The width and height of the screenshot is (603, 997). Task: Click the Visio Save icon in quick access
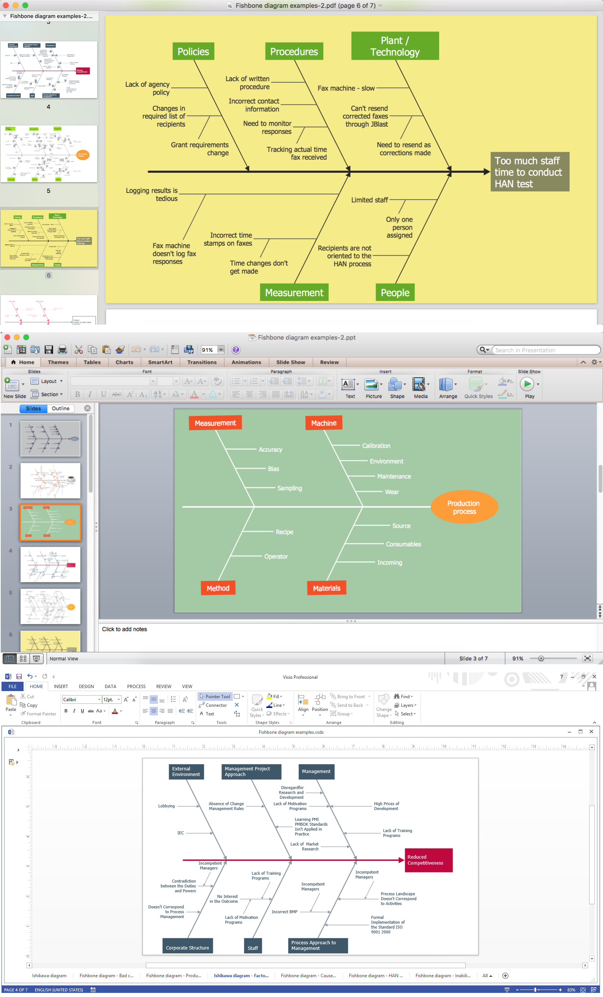19,677
